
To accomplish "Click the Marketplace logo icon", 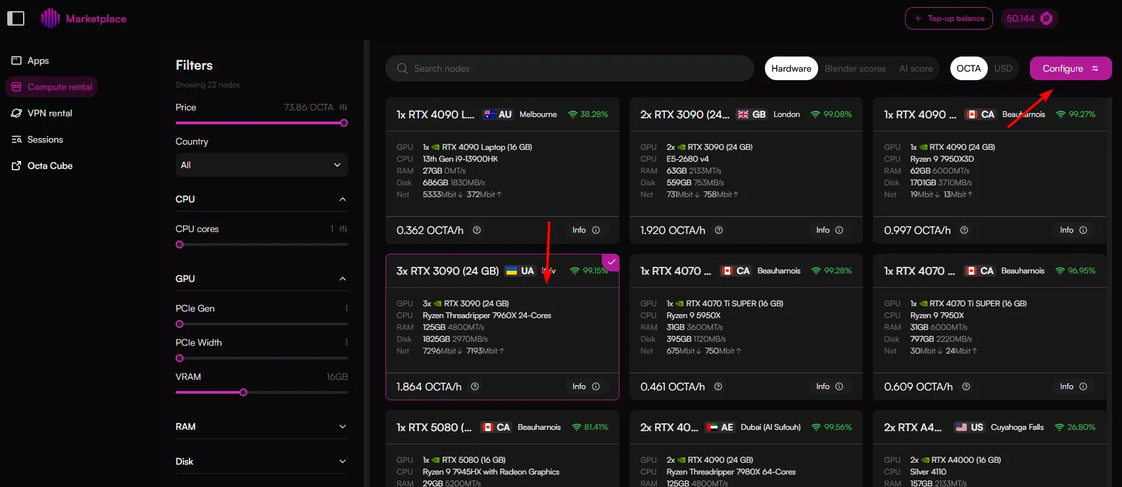I will pyautogui.click(x=50, y=18).
